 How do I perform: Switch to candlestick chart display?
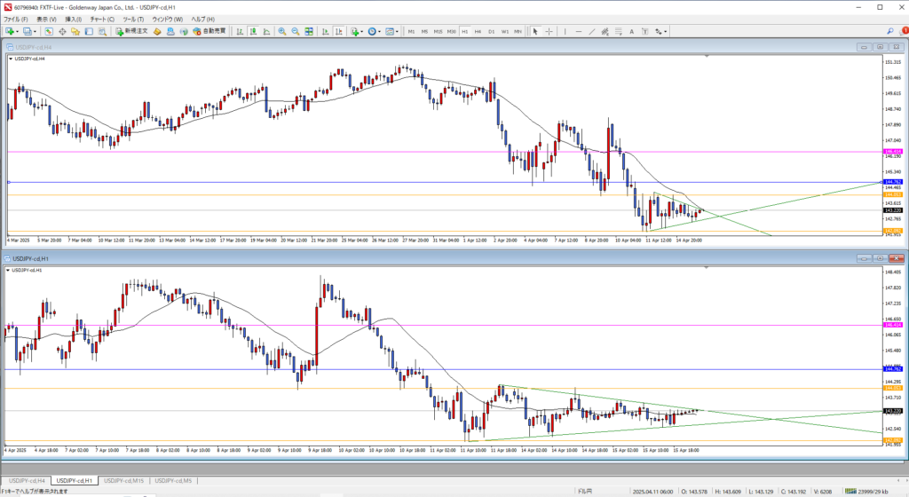(253, 31)
